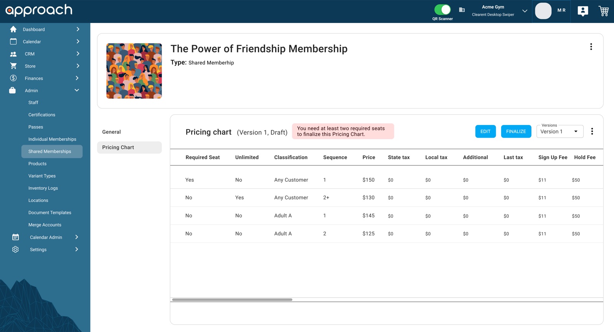The image size is (614, 332).
Task: Go to Passes in sidebar
Action: [36, 127]
